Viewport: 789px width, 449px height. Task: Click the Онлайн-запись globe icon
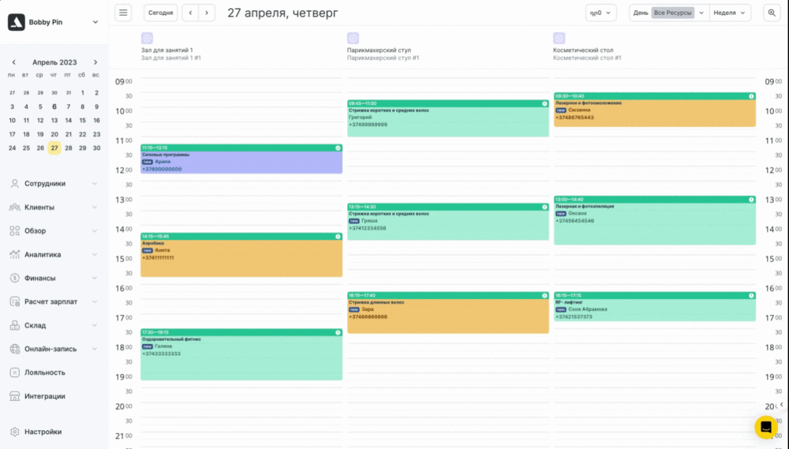click(x=14, y=350)
